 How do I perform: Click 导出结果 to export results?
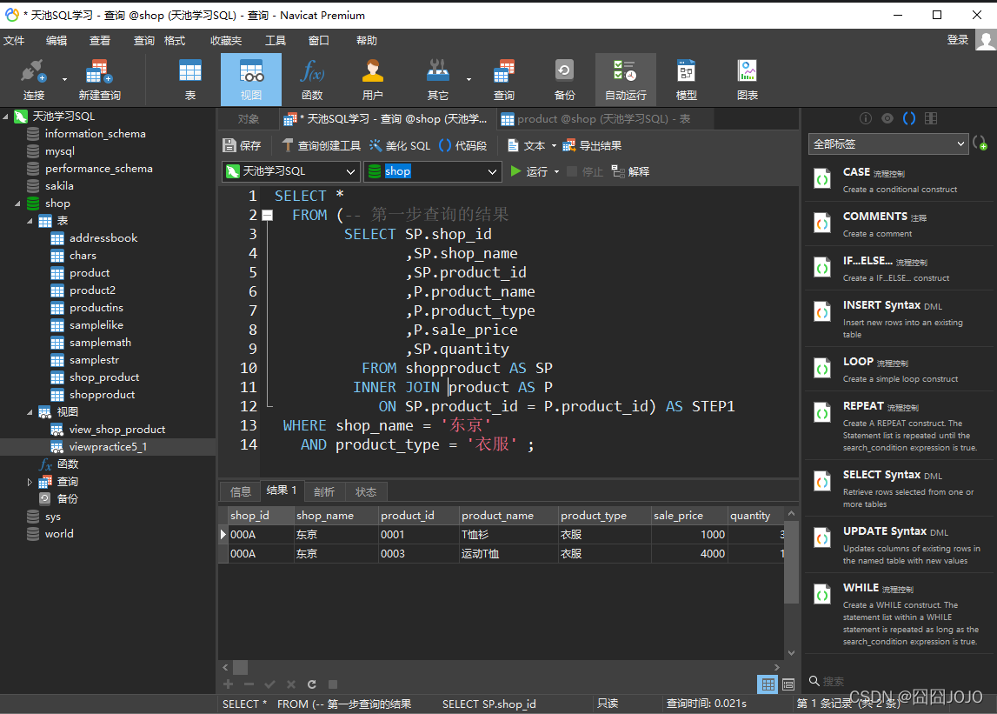click(592, 146)
